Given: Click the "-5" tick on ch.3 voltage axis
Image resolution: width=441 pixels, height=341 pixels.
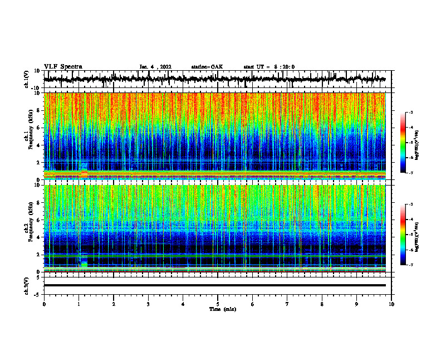Looking at the screenshot, I should point(37,295).
